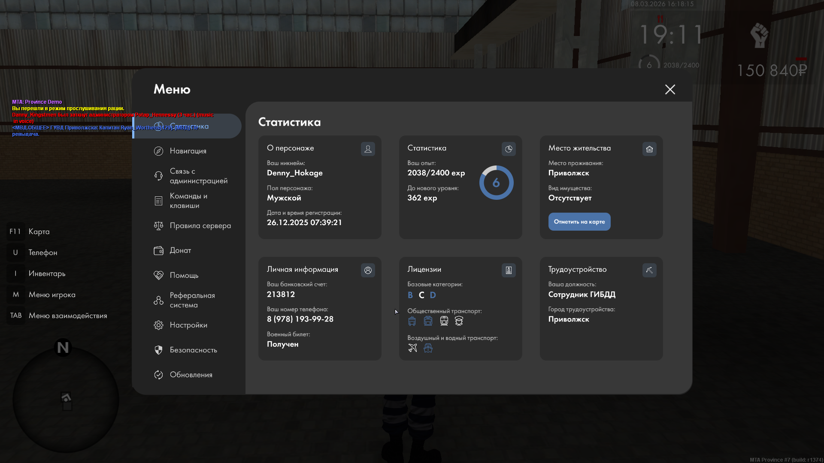Viewport: 824px width, 463px height.
Task: Click the airplane license icon
Action: tap(412, 348)
